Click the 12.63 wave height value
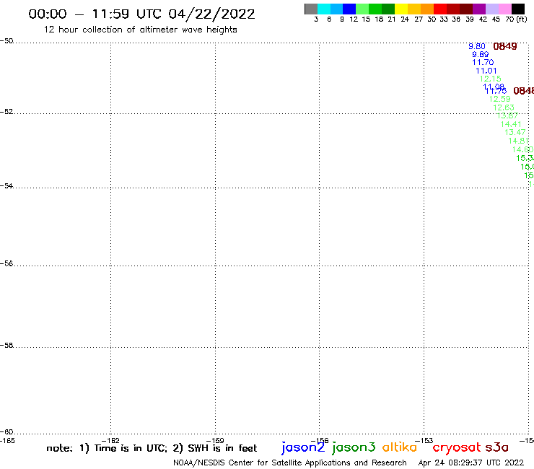 pyautogui.click(x=504, y=108)
